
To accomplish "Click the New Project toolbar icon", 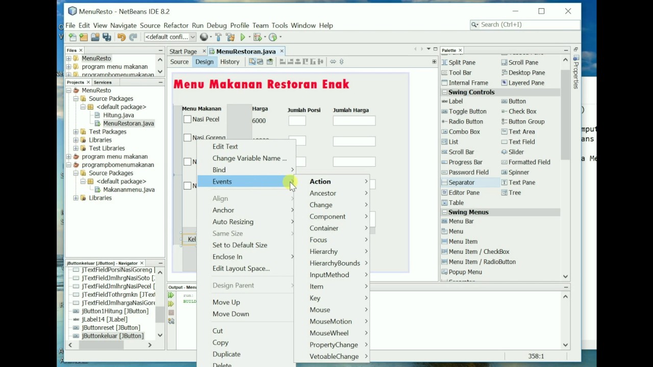I will point(84,37).
